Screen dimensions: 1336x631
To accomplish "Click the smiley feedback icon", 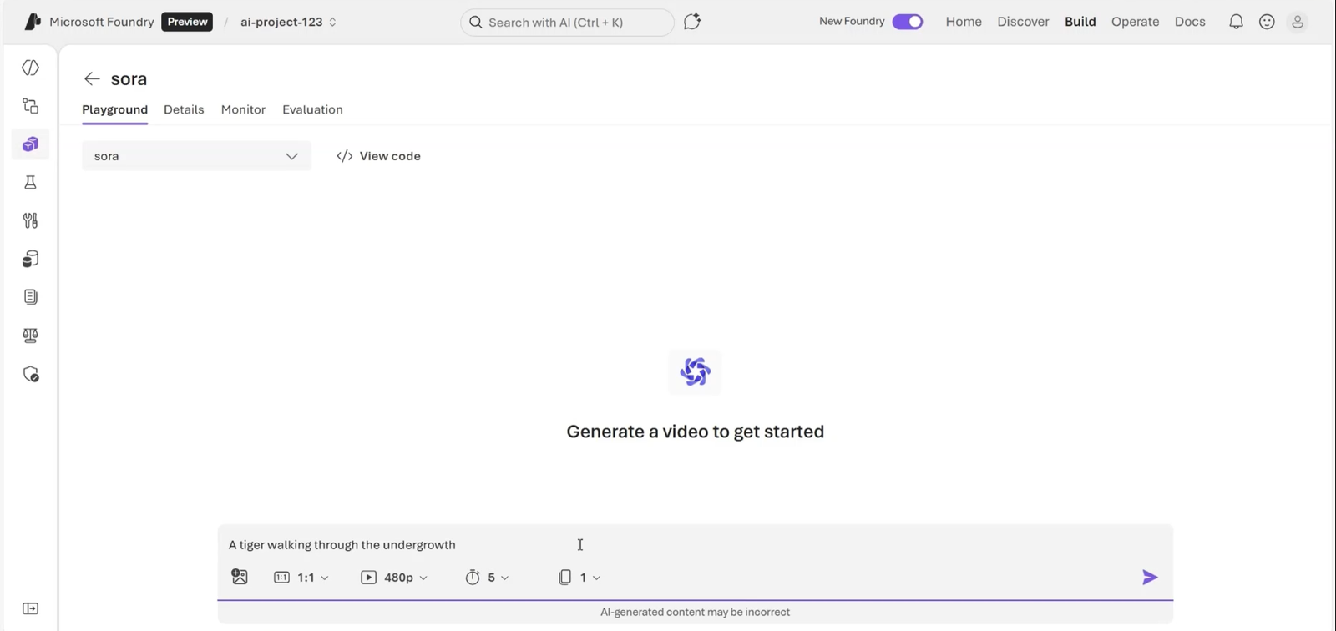I will [x=1267, y=22].
